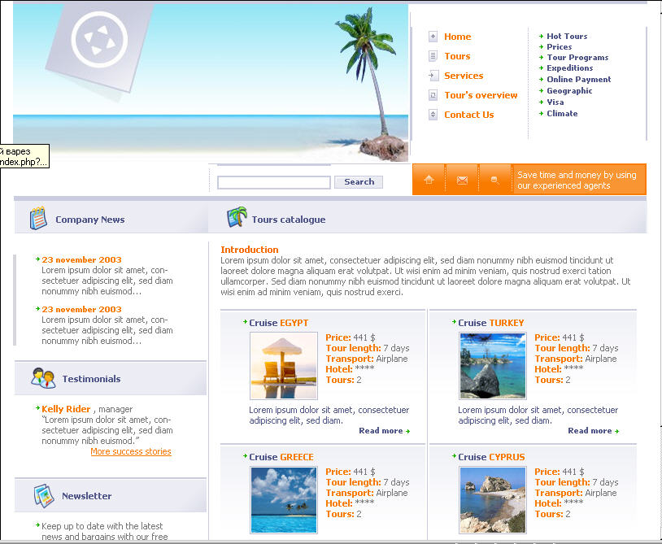Click the icon beside the Home menu item
This screenshot has height=544, width=662.
coord(433,37)
